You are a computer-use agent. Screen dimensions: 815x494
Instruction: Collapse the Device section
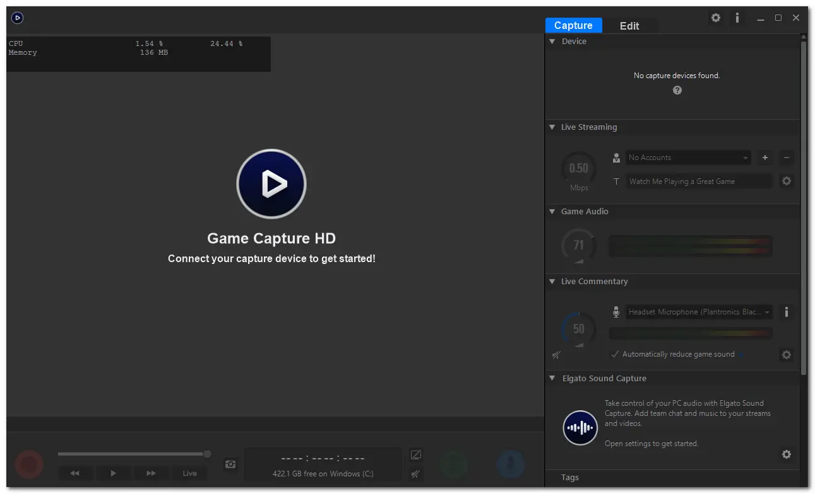pos(552,42)
